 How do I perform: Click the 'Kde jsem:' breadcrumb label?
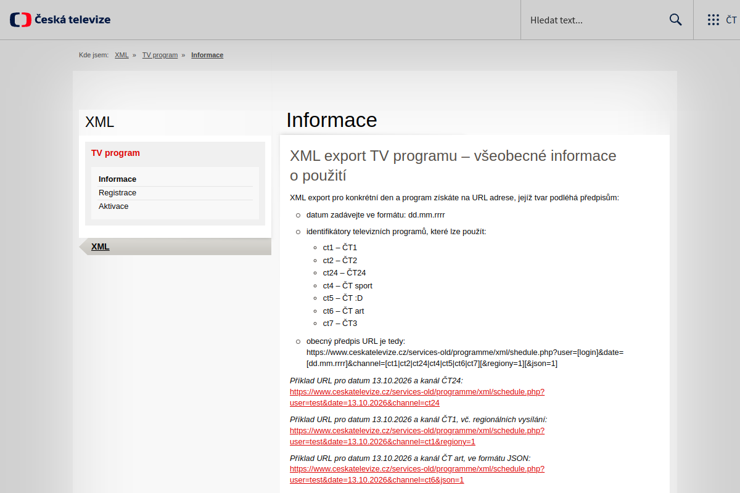[94, 55]
